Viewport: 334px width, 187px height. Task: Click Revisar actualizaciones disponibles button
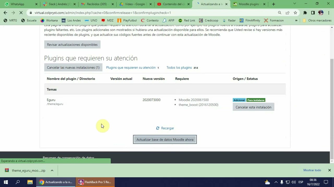point(72,45)
